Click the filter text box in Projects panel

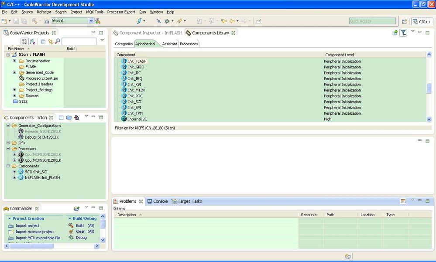79,42
